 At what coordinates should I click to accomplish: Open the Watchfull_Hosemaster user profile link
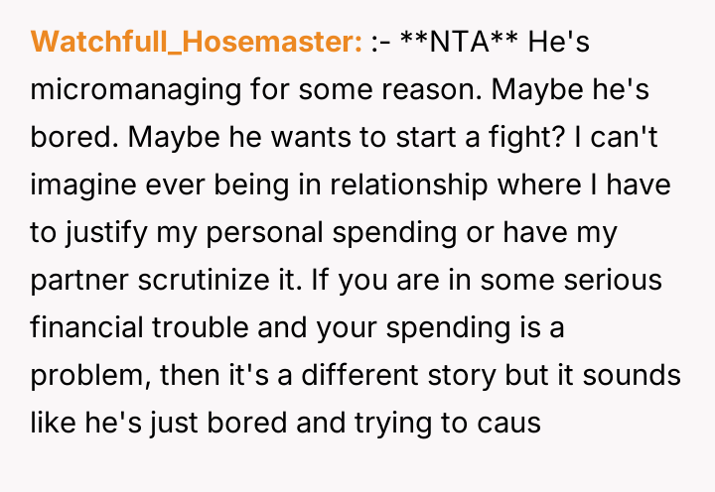[x=197, y=43]
